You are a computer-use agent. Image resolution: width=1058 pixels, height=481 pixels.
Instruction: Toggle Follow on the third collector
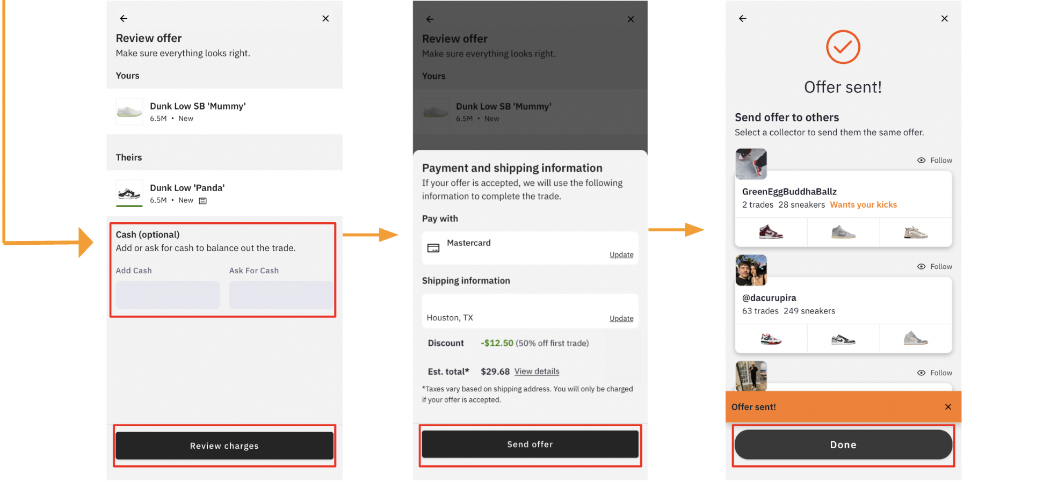point(934,373)
